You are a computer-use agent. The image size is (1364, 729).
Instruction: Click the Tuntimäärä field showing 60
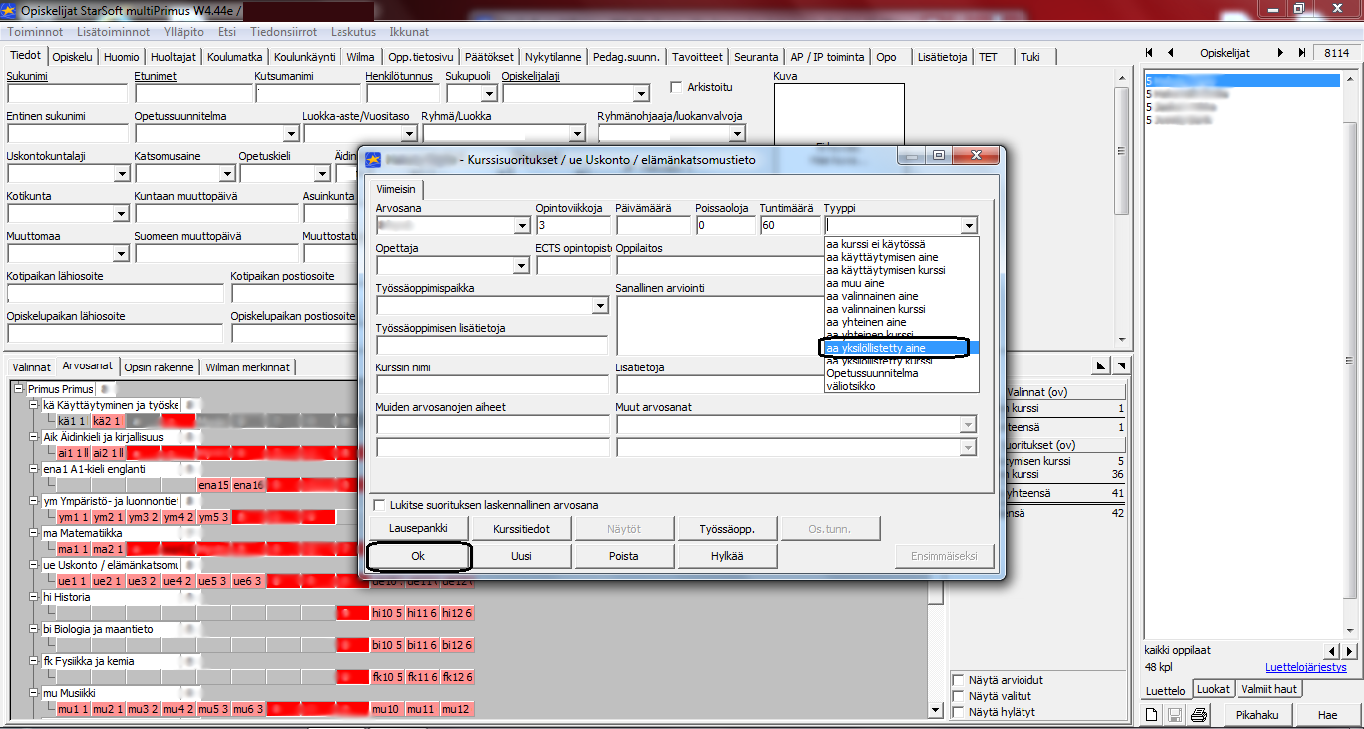coord(789,226)
